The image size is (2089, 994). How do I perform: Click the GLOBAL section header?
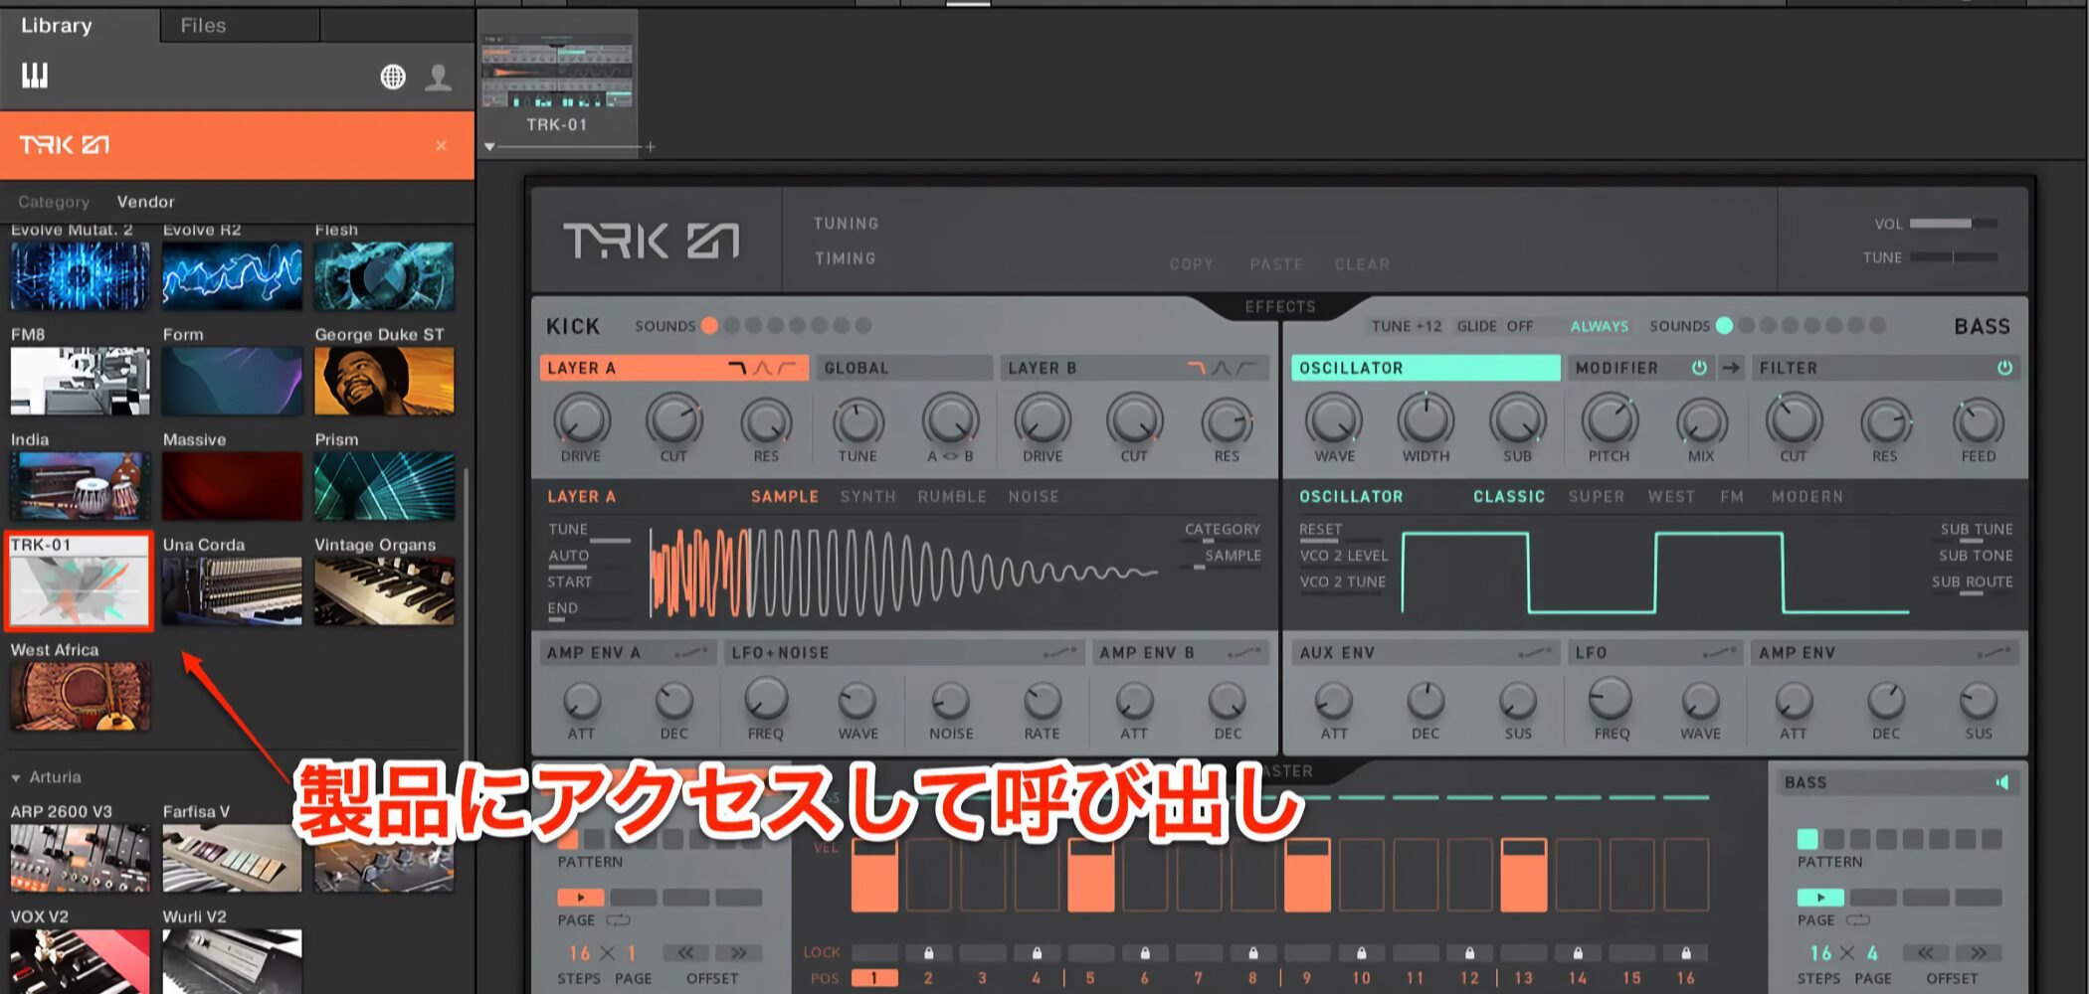[x=904, y=368]
